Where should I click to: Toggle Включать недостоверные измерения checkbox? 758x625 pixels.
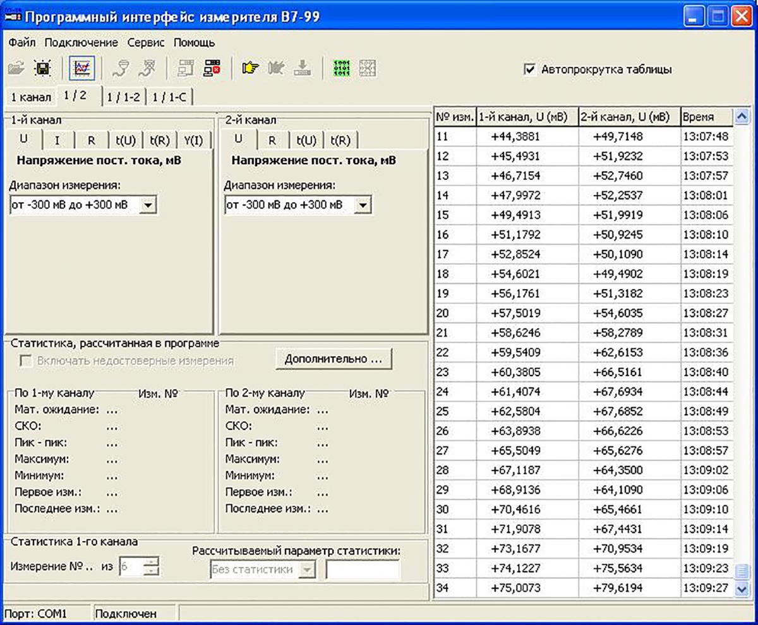point(27,361)
